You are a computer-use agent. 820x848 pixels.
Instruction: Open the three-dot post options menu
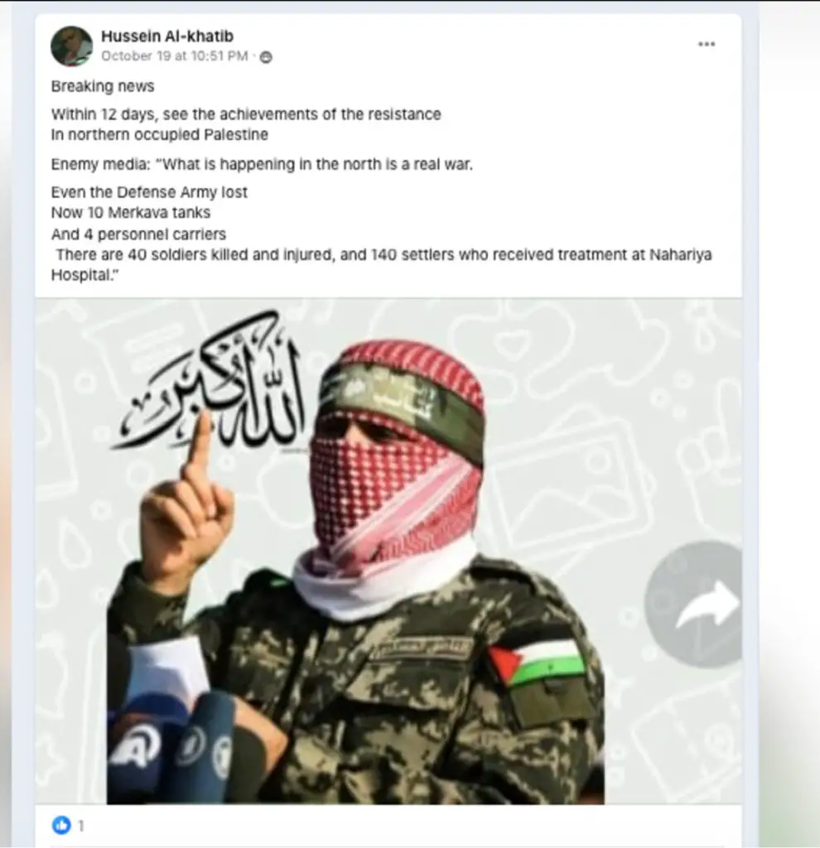707,44
